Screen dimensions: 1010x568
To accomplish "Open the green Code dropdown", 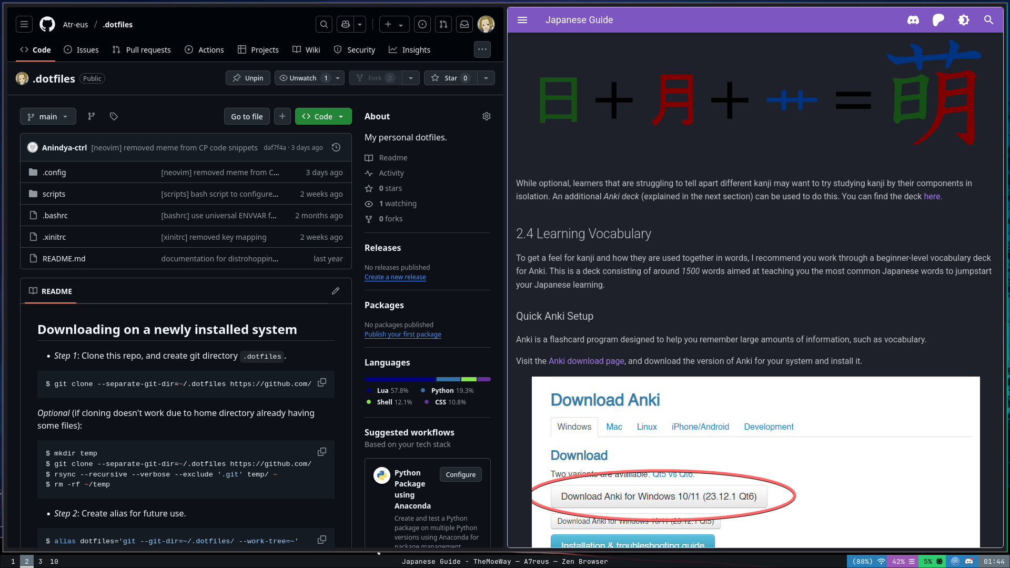I will [323, 116].
